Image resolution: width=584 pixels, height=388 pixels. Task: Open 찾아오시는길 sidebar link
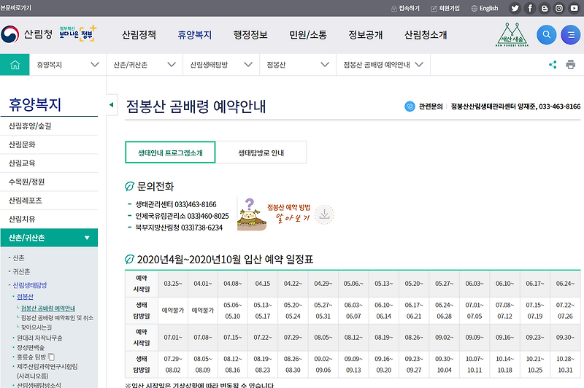pos(36,327)
